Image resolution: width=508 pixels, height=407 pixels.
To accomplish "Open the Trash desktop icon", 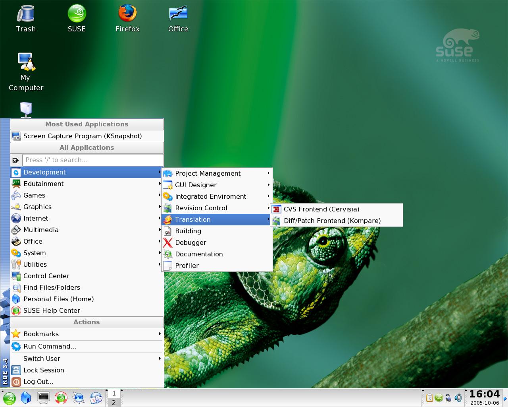I will click(x=26, y=18).
